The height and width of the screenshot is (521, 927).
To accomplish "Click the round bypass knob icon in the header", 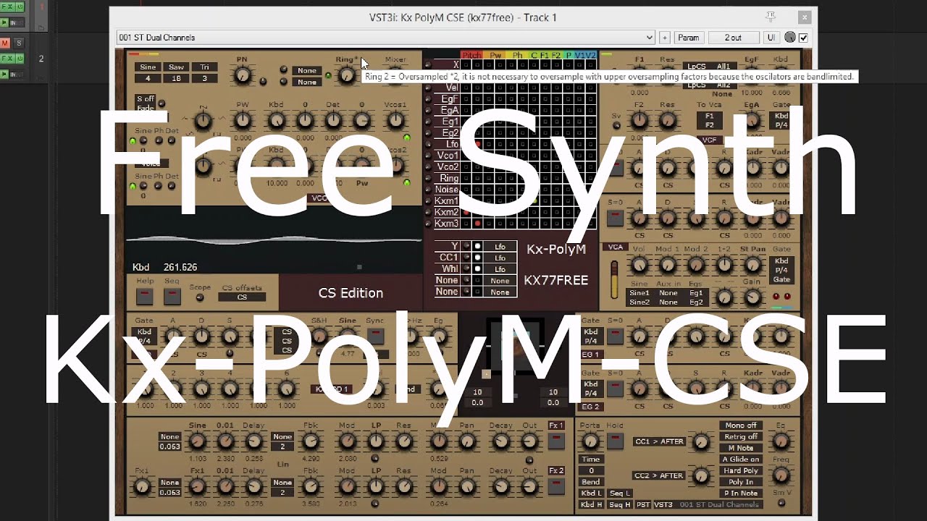I will [x=790, y=38].
